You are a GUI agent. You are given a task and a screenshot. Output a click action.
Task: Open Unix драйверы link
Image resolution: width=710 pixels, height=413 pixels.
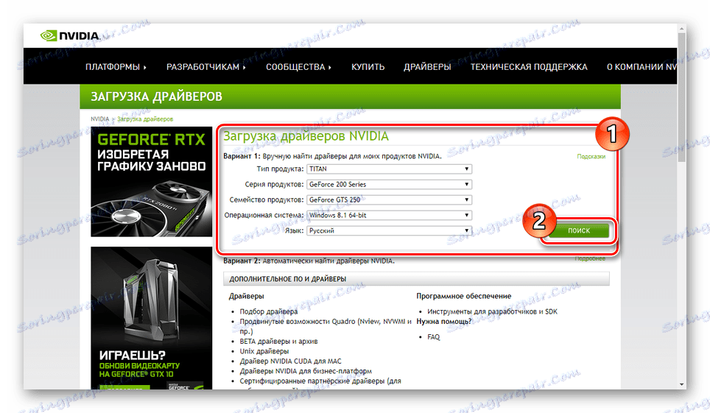tap(264, 351)
